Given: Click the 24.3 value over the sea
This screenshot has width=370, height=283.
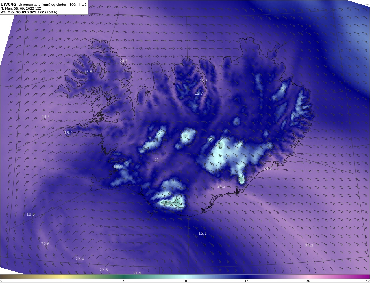Looking at the screenshot, I should (x=46, y=117).
